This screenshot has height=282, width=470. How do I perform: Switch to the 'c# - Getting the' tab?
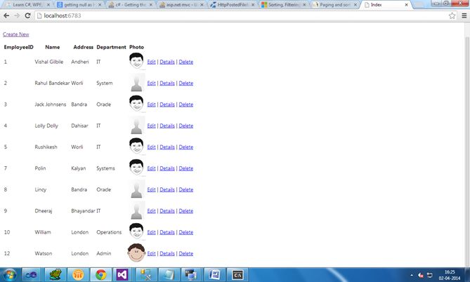point(131,5)
